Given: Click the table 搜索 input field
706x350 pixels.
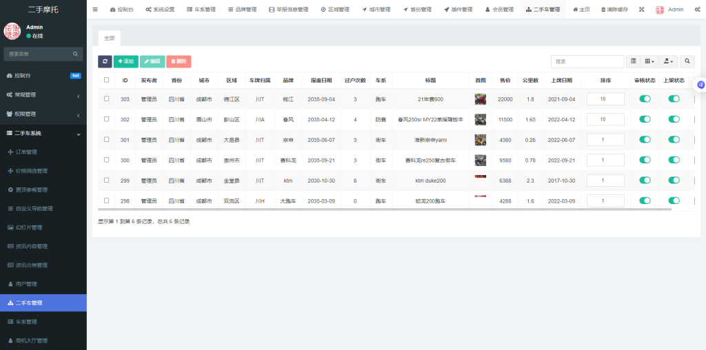Looking at the screenshot, I should coord(587,61).
